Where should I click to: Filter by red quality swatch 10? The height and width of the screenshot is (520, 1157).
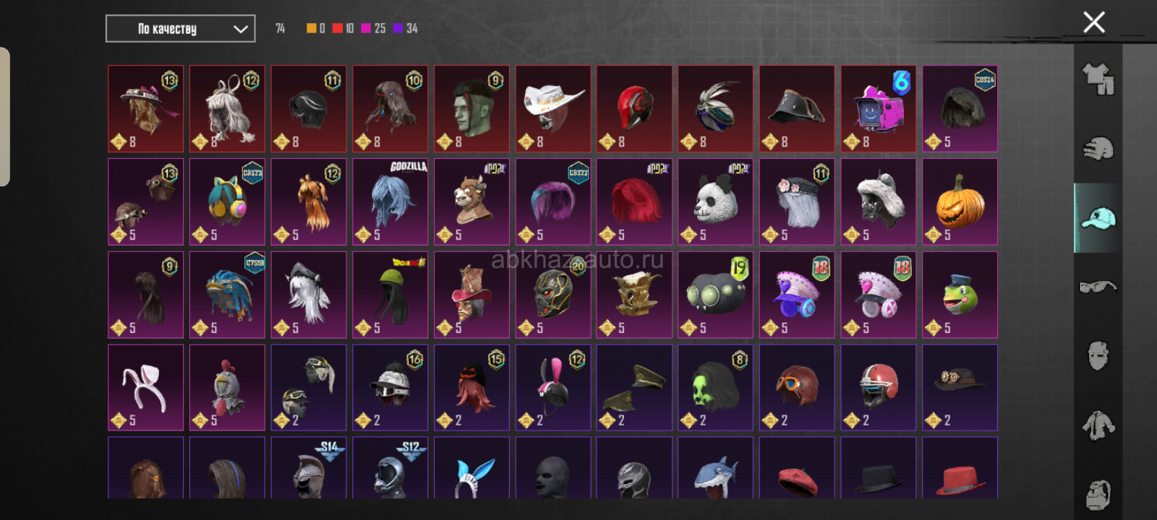(x=343, y=28)
